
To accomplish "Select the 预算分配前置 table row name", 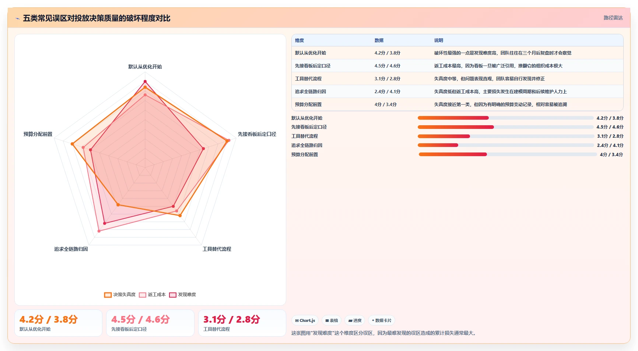I will (308, 105).
